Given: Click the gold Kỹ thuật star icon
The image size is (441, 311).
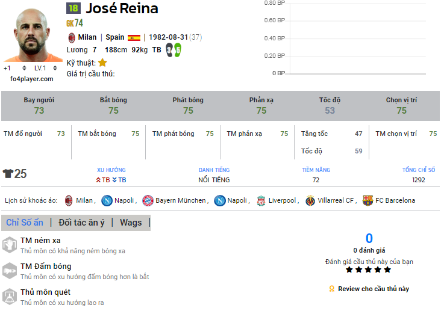Looking at the screenshot, I should (102, 63).
